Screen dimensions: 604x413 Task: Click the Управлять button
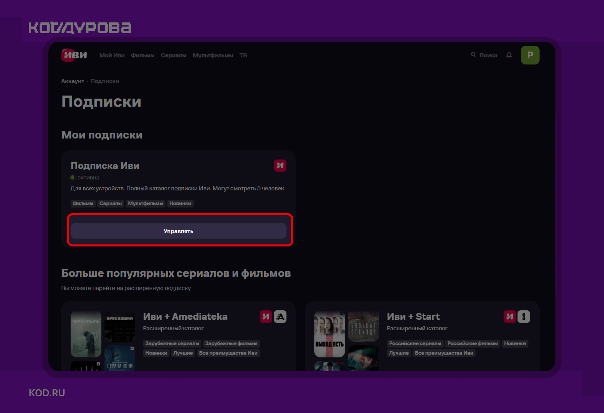(178, 231)
